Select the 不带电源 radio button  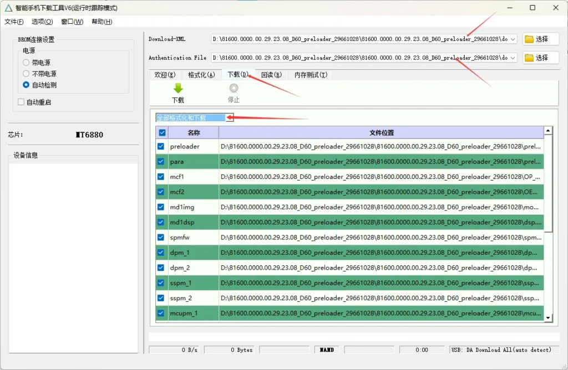click(26, 74)
